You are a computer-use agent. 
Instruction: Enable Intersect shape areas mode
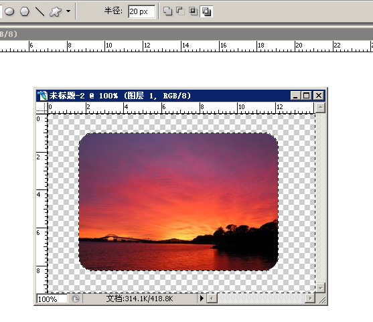tap(193, 11)
